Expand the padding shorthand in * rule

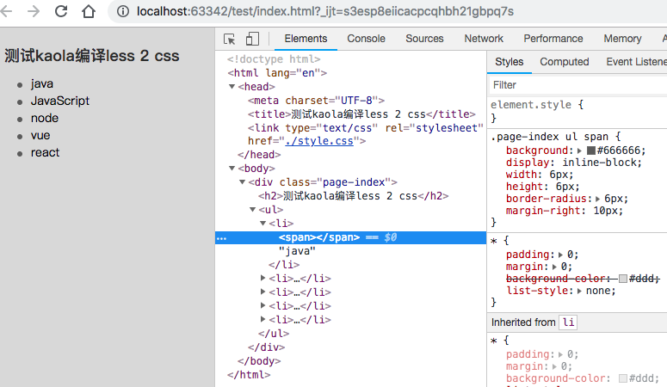[560, 255]
